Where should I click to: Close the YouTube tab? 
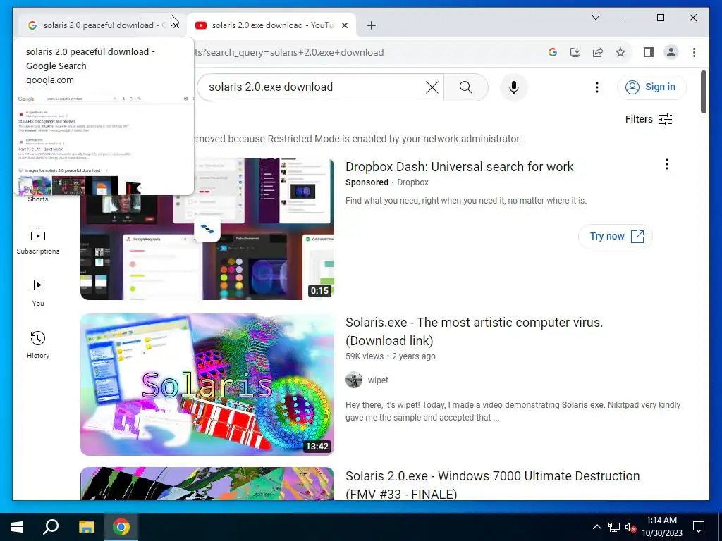coord(344,25)
